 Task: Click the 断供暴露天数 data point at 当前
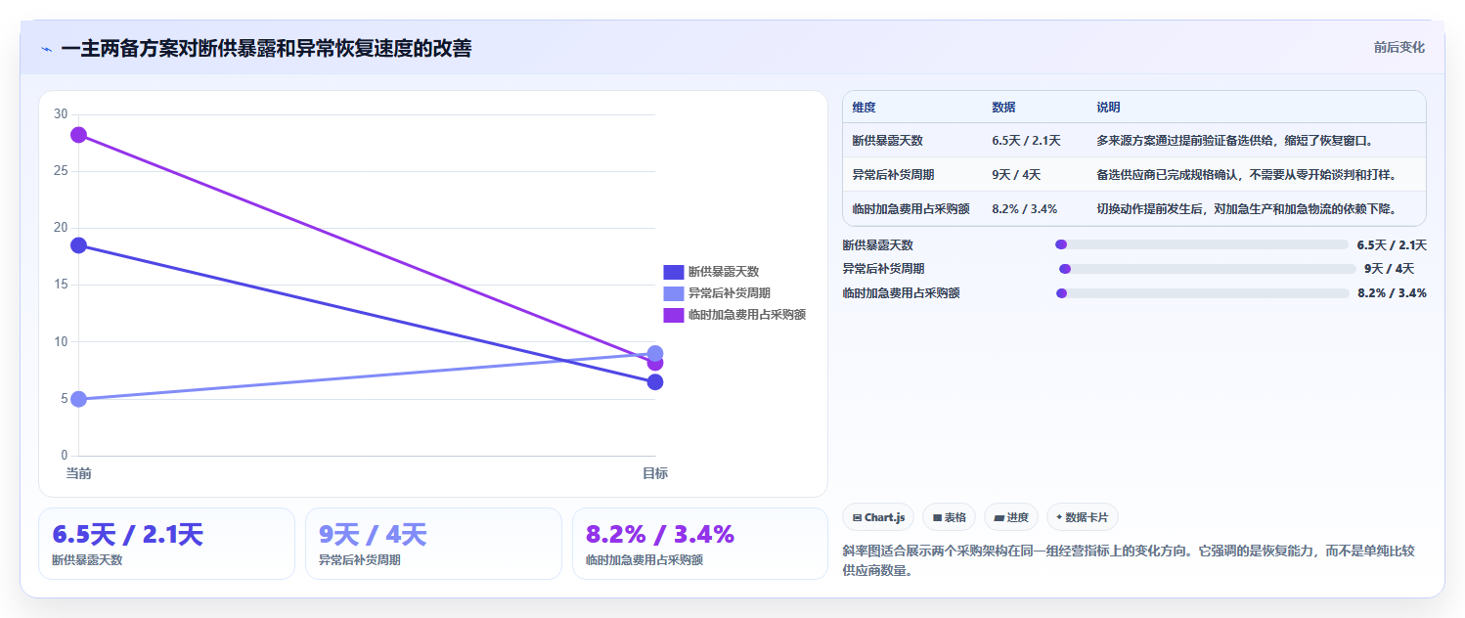[x=78, y=245]
